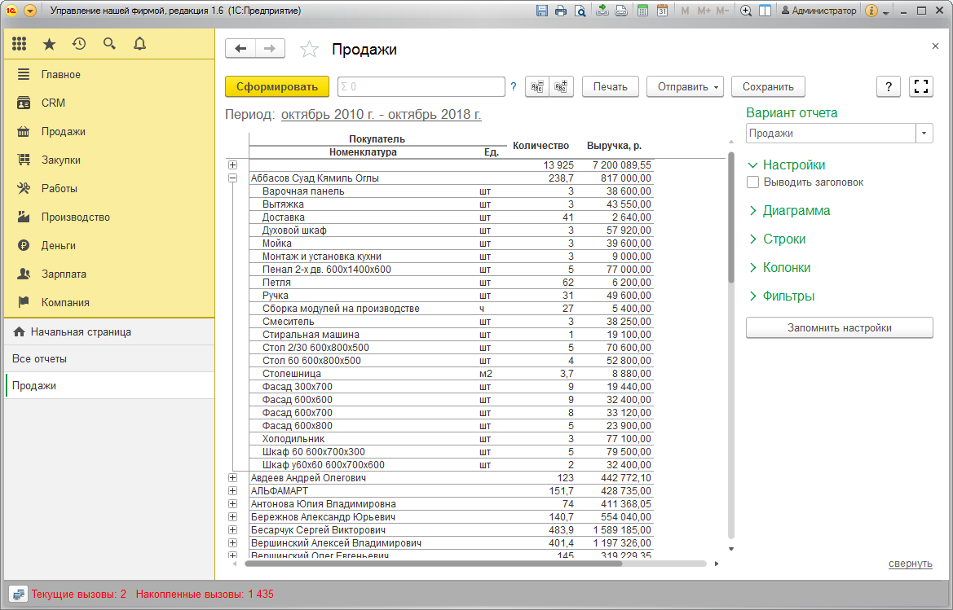Viewport: 953px width, 610px height.
Task: Click the Сформировать button
Action: click(x=277, y=87)
